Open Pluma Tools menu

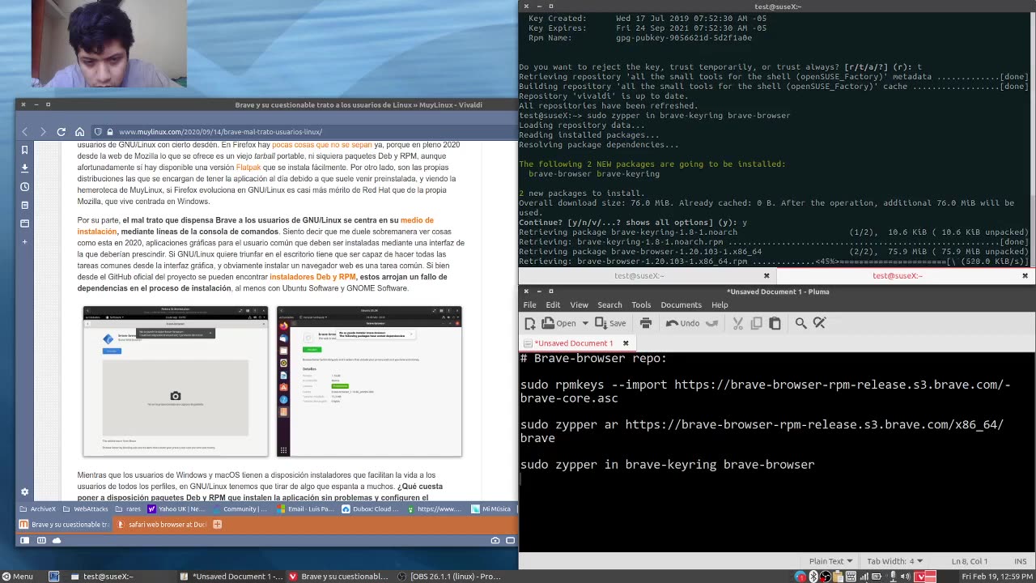641,304
